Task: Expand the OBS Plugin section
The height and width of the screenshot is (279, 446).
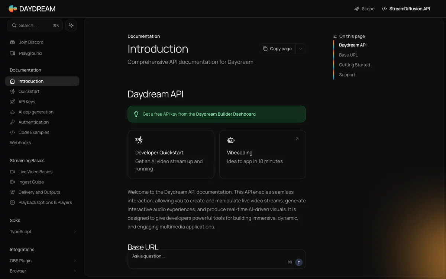Action: [42, 261]
